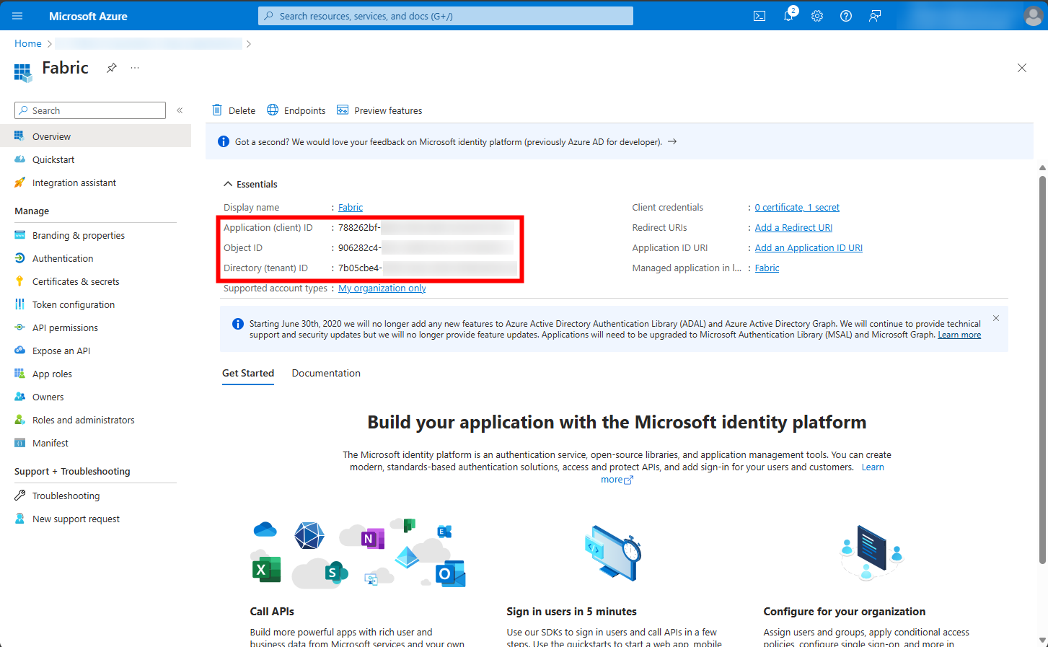Open the more options ellipsis beside Fabric
1048x647 pixels.
[x=135, y=68]
